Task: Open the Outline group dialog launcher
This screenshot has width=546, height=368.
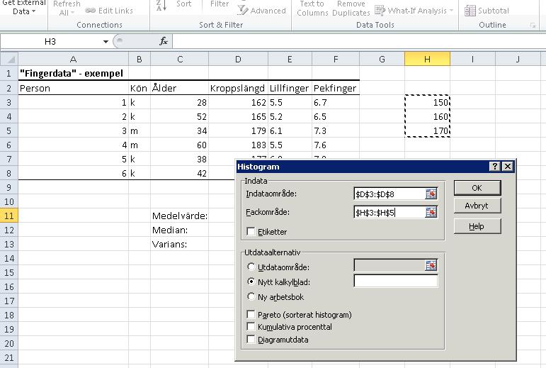Action: click(533, 25)
